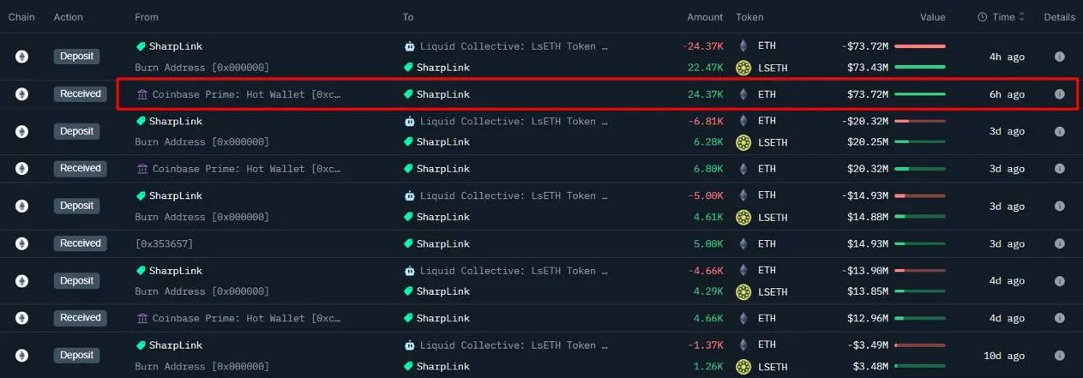The height and width of the screenshot is (378, 1083).
Task: Click green value bar for $73.72M received
Action: point(920,94)
